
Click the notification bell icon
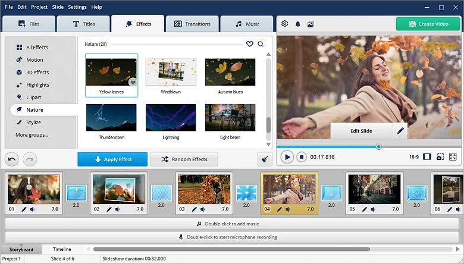pyautogui.click(x=297, y=24)
